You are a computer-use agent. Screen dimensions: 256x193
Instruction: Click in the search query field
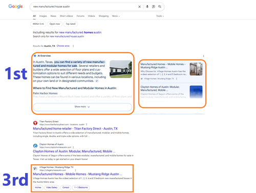point(84,7)
